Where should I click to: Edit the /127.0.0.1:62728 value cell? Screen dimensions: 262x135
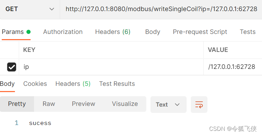pos(233,67)
